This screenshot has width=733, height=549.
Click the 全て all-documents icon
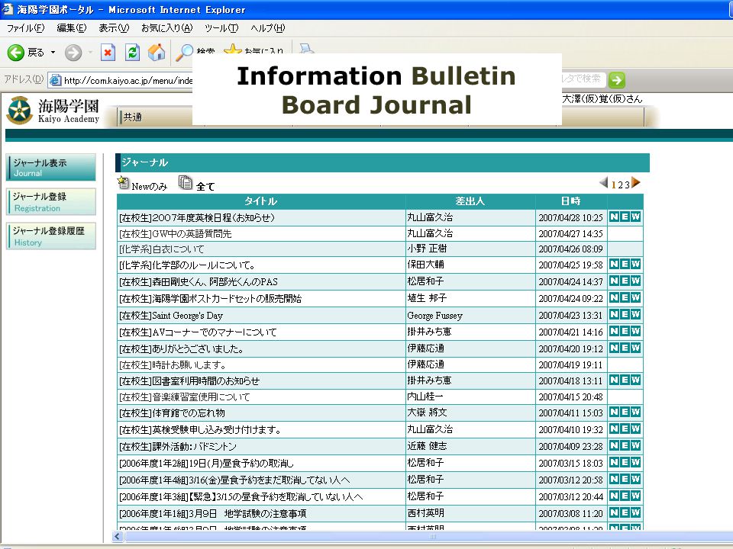[x=185, y=182]
